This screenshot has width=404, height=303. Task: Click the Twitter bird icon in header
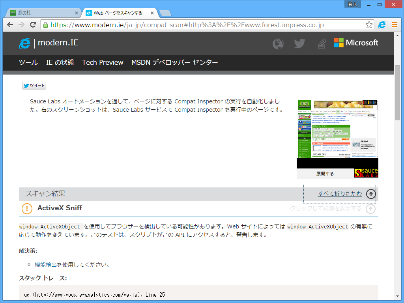point(299,44)
